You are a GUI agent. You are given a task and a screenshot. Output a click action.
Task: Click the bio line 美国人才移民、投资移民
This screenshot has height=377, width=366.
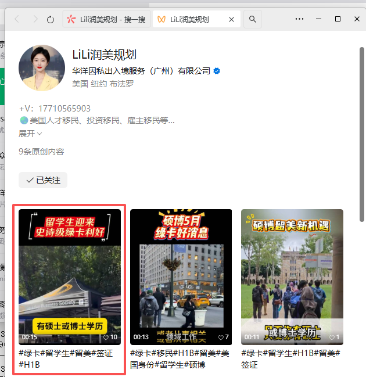(97, 120)
